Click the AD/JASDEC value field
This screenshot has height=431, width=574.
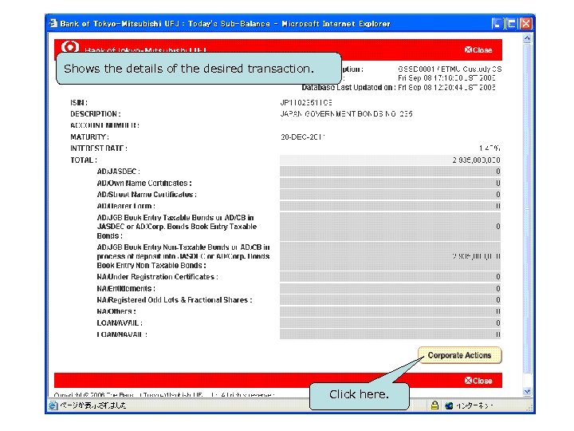coord(390,172)
